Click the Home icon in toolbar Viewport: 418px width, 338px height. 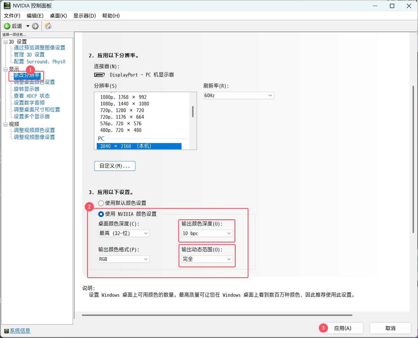click(x=48, y=26)
